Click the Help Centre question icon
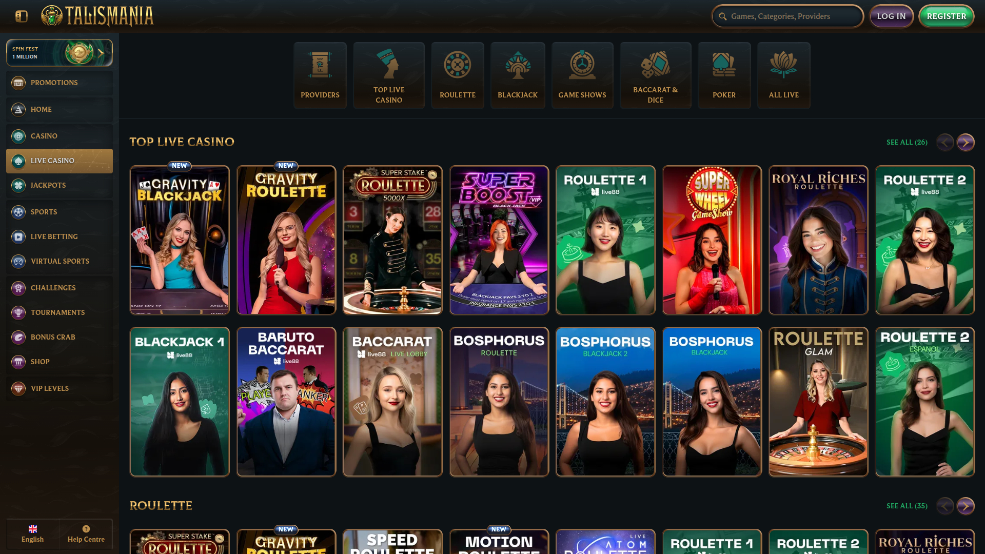 click(x=86, y=529)
